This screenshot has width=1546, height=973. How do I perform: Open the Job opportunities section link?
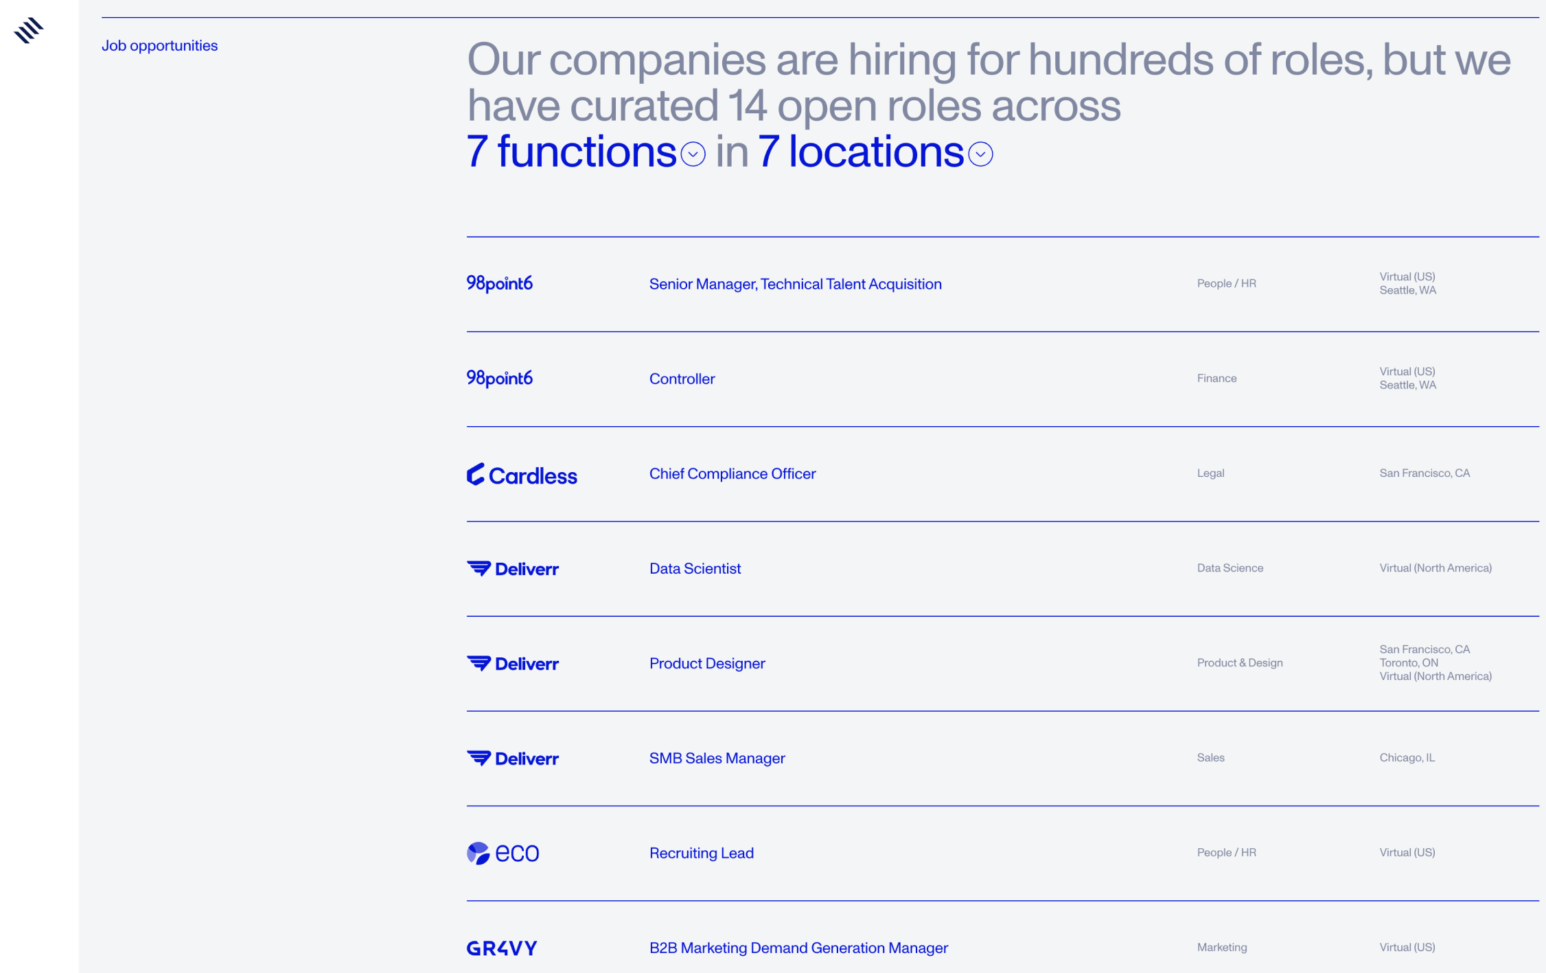pos(159,45)
